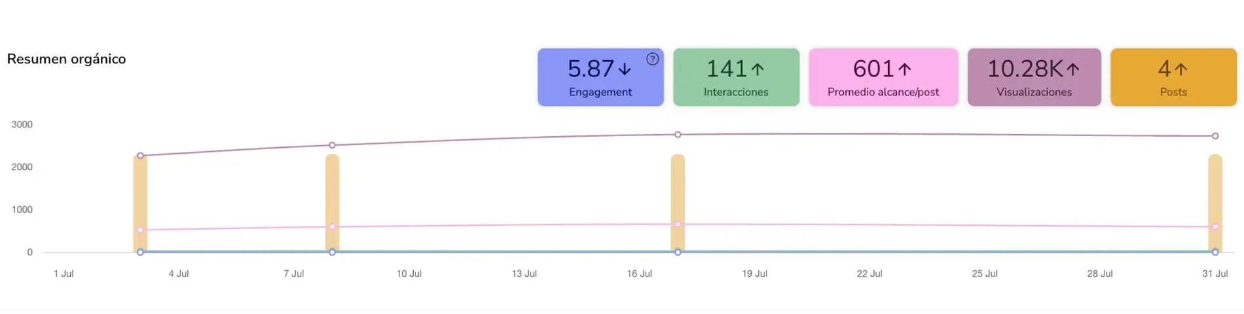
Task: Click the up arrow beside 141
Action: click(758, 69)
